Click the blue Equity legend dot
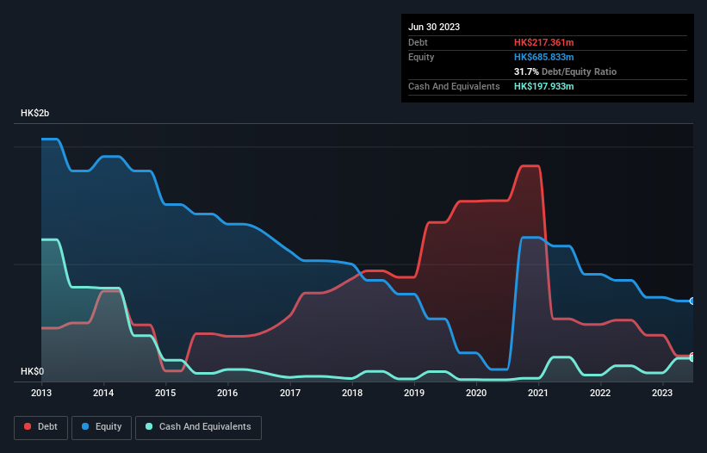Screen dimensions: 707x453 85,426
